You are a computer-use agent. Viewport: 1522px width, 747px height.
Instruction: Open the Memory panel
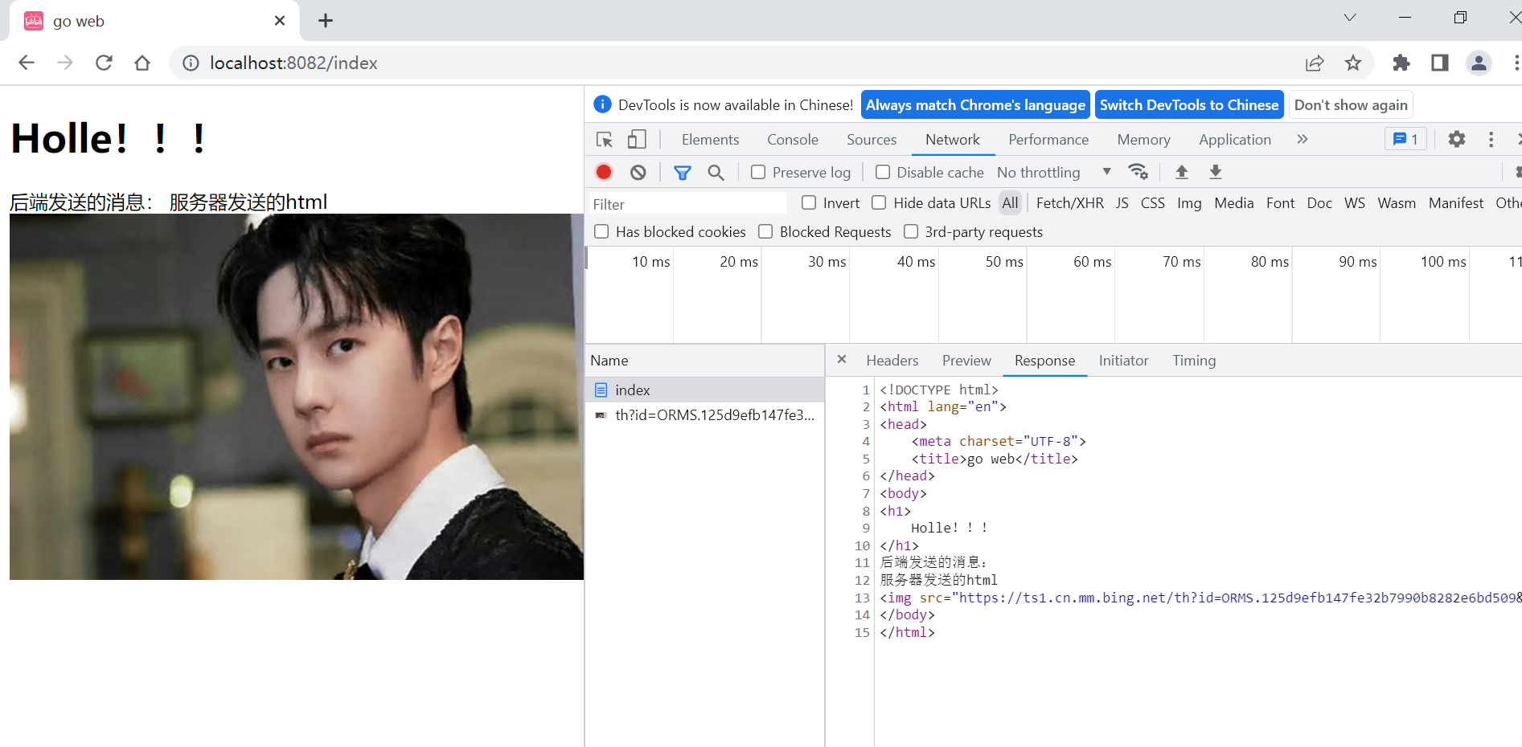(x=1143, y=140)
